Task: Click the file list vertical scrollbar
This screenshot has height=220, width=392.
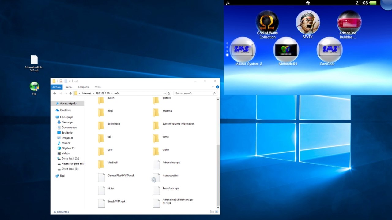Action: point(218,175)
